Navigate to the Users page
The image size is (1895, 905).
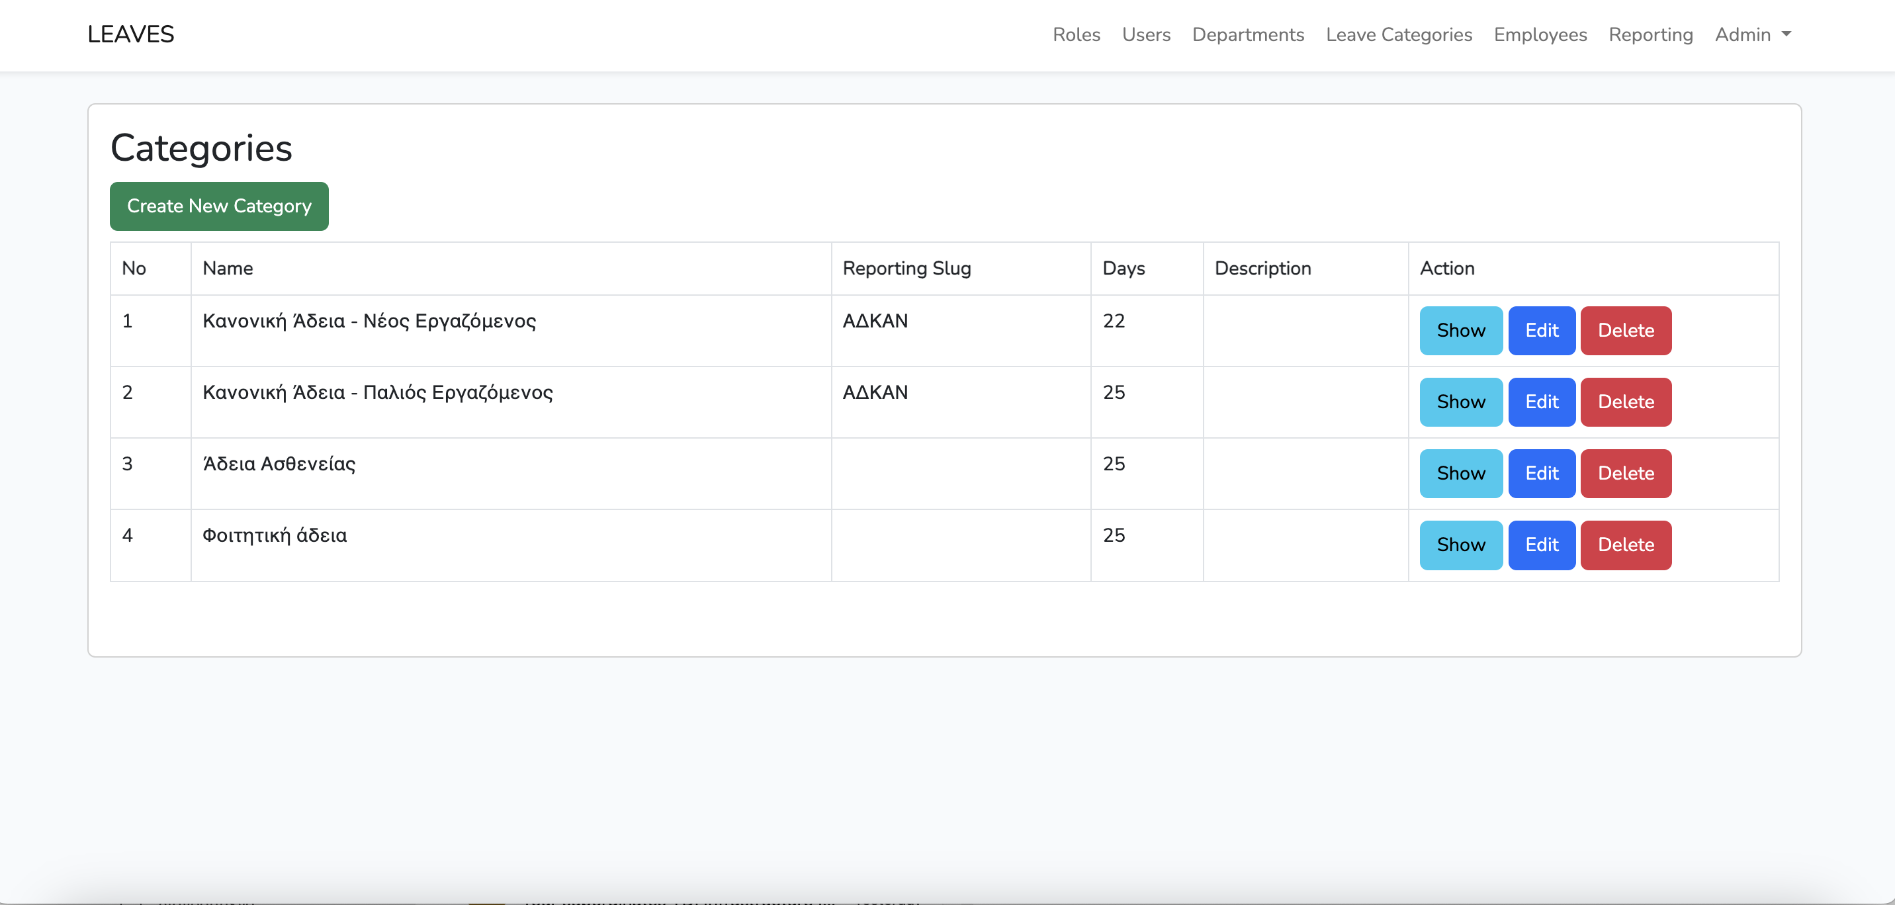(x=1146, y=34)
